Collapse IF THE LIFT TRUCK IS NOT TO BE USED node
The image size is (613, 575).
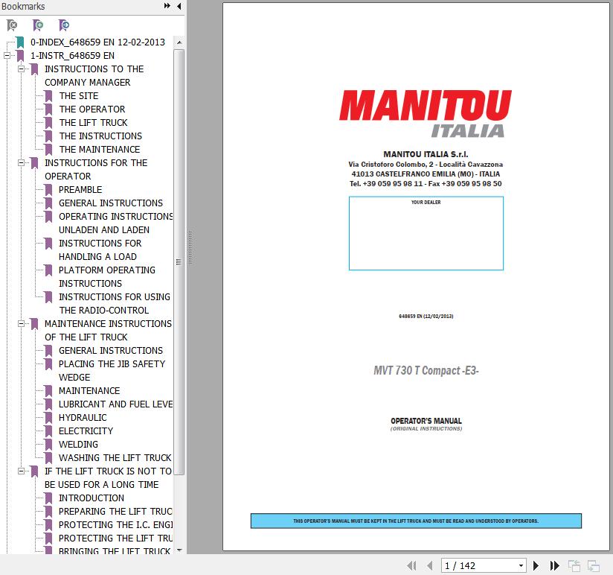click(22, 471)
